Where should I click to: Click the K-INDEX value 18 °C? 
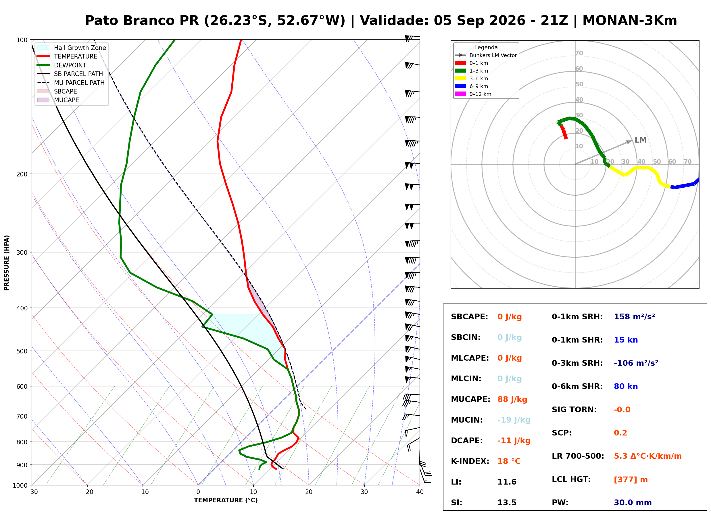pyautogui.click(x=509, y=461)
